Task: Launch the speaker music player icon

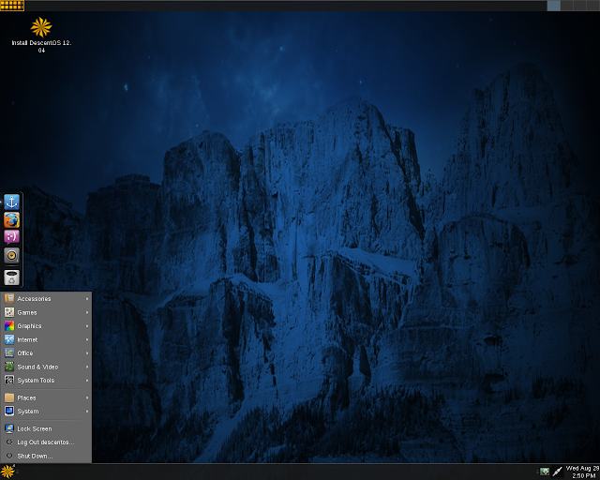Action: click(11, 255)
